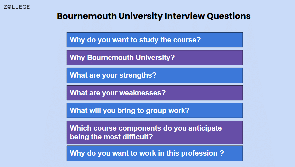Click the word 'difficult?' in the sixth box

138,137
